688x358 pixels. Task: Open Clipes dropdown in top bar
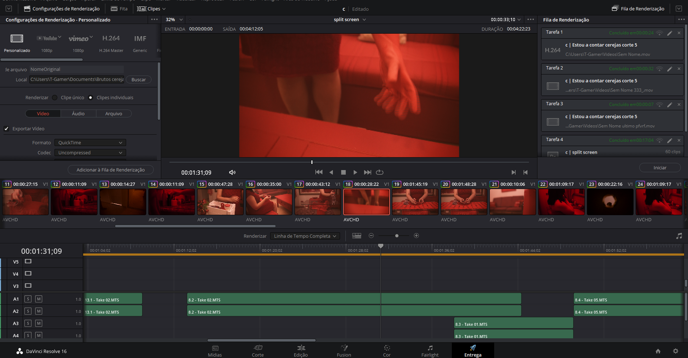pos(152,9)
